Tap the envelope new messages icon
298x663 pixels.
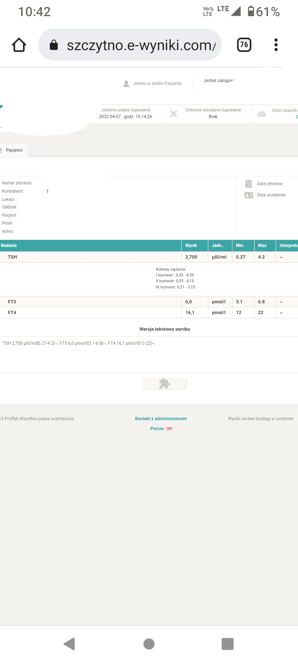[x=262, y=114]
